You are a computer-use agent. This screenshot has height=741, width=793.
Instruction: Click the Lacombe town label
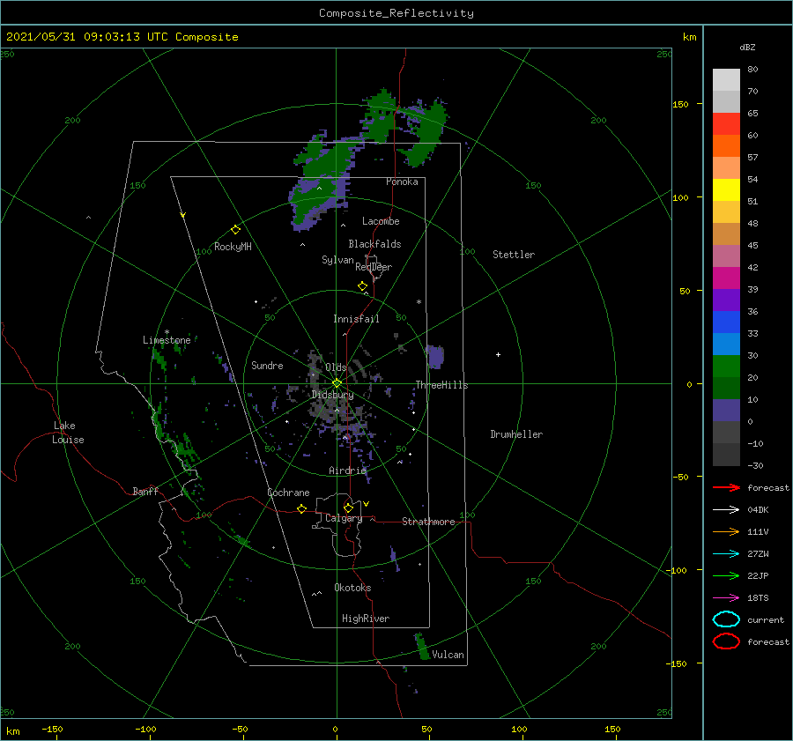(x=381, y=221)
